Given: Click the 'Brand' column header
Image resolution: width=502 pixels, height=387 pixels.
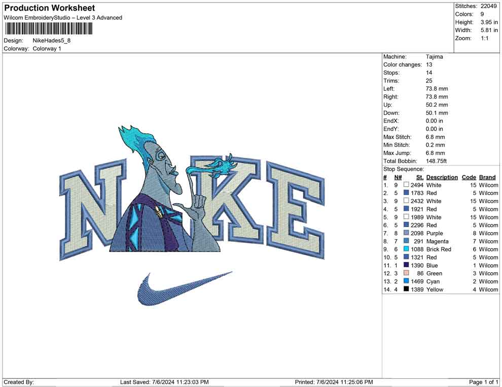Looking at the screenshot, I should point(487,177).
